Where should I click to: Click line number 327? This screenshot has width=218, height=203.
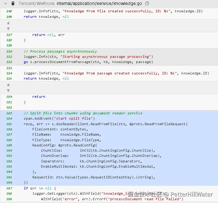coord(9,35)
